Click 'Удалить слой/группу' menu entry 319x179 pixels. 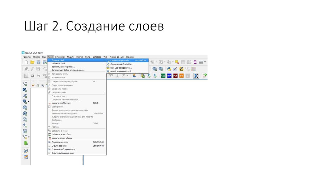click(x=77, y=103)
